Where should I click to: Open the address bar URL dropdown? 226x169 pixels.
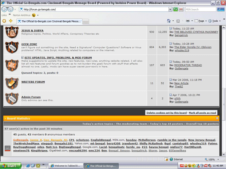point(170,9)
